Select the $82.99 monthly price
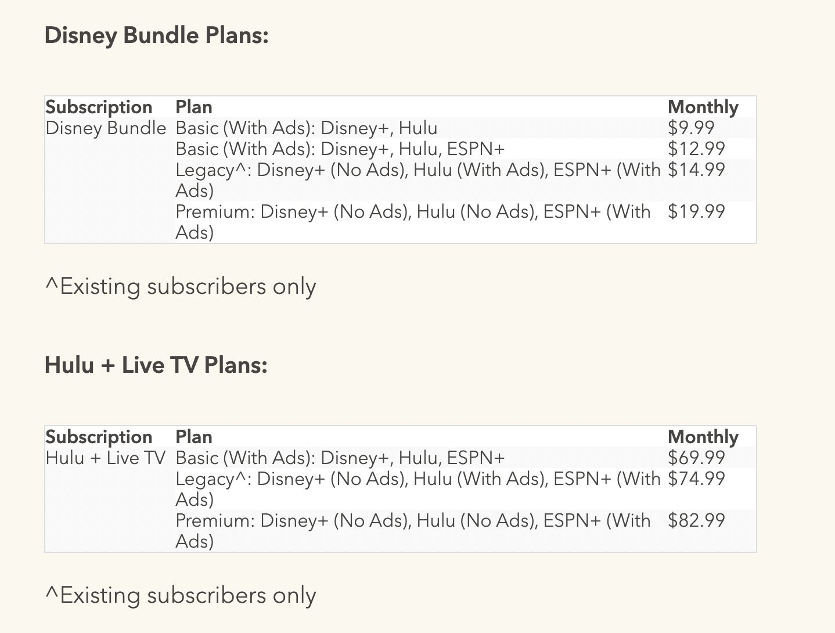The image size is (835, 633). (x=696, y=521)
